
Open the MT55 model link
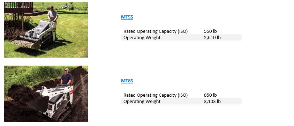127,17
